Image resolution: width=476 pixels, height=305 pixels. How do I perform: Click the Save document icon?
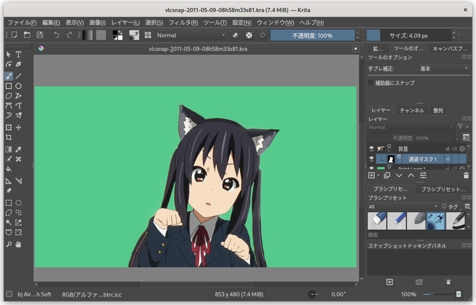40,35
